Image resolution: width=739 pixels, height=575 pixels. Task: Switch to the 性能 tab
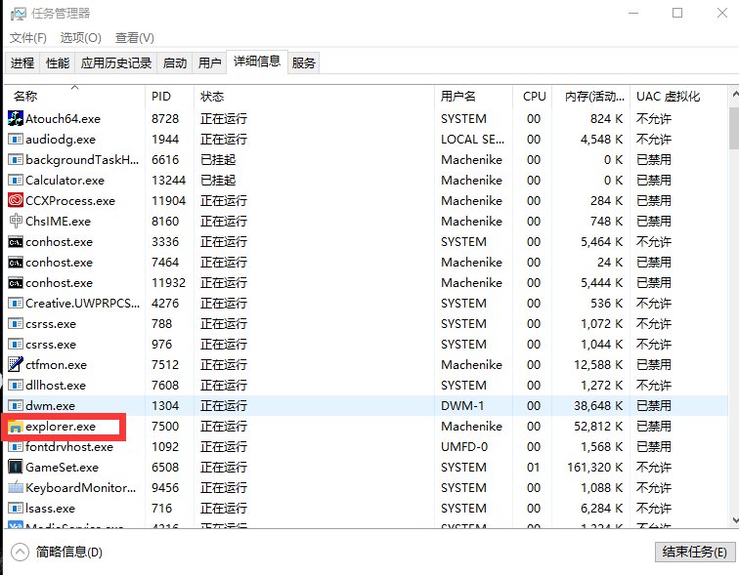[58, 63]
